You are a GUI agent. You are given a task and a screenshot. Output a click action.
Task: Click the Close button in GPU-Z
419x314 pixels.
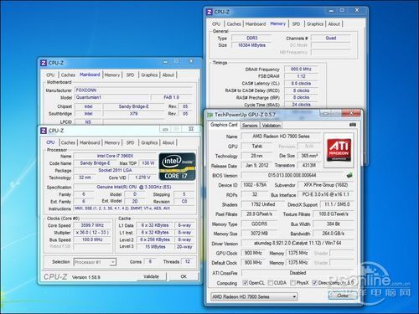[343, 296]
